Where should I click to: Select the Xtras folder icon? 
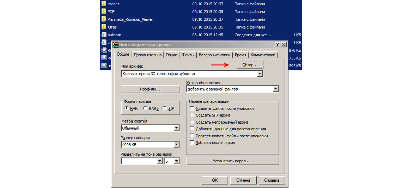pyautogui.click(x=104, y=27)
